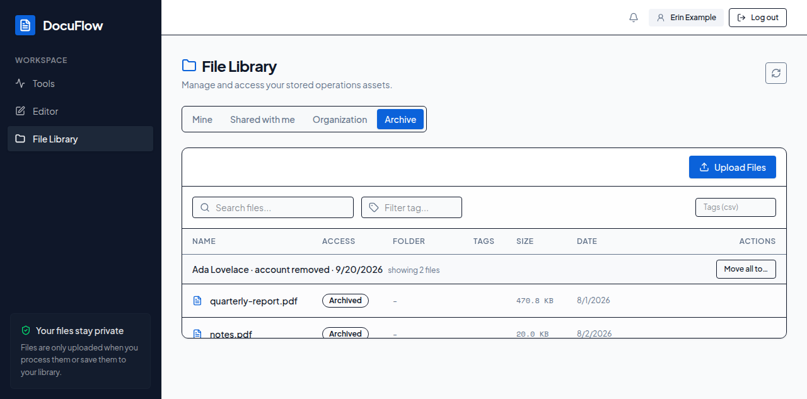Focus the Tags (csv) input

pyautogui.click(x=736, y=207)
